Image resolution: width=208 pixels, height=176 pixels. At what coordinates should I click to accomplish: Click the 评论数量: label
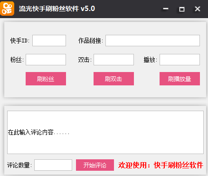pos(19,165)
